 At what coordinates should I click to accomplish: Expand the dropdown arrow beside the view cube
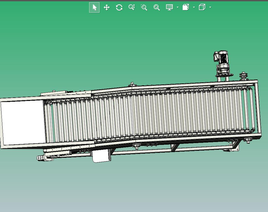[210, 7]
